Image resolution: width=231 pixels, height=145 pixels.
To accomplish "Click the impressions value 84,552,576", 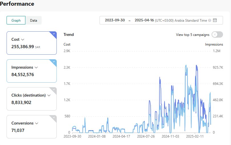I will (x=23, y=75).
